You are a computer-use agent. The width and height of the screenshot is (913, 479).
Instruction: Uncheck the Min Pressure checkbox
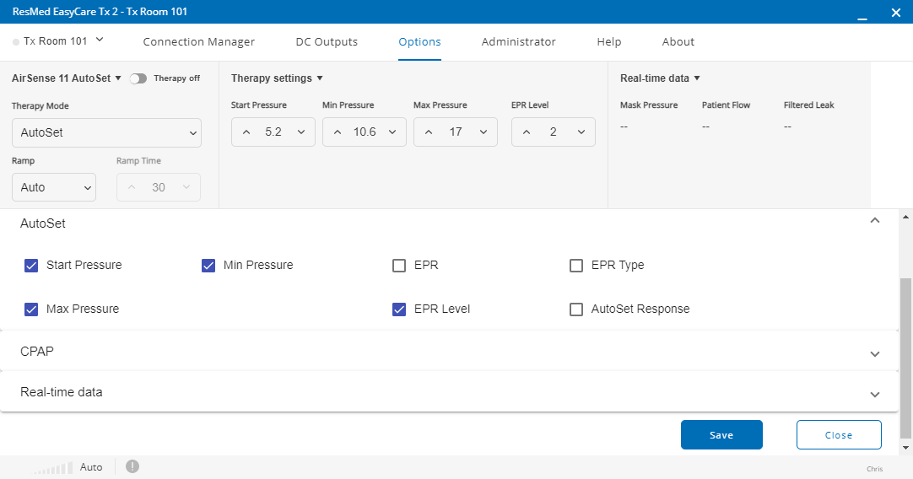(x=208, y=266)
